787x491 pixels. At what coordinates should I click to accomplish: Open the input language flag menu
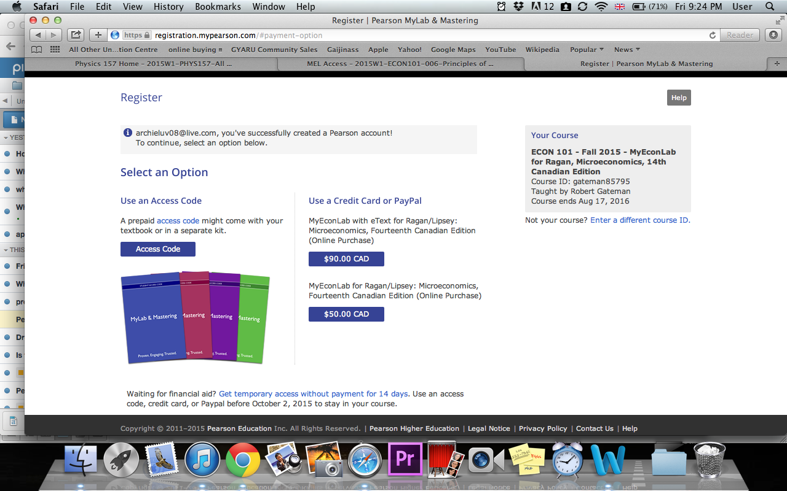coord(620,7)
